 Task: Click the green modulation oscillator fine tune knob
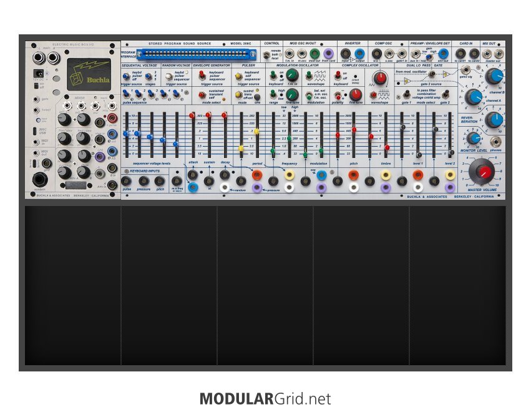[x=292, y=94]
